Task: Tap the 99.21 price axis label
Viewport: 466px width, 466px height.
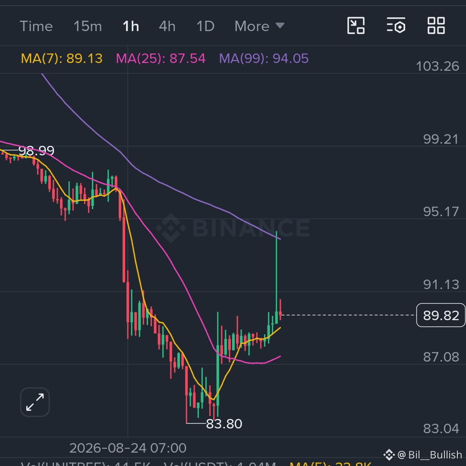Action: tap(441, 139)
